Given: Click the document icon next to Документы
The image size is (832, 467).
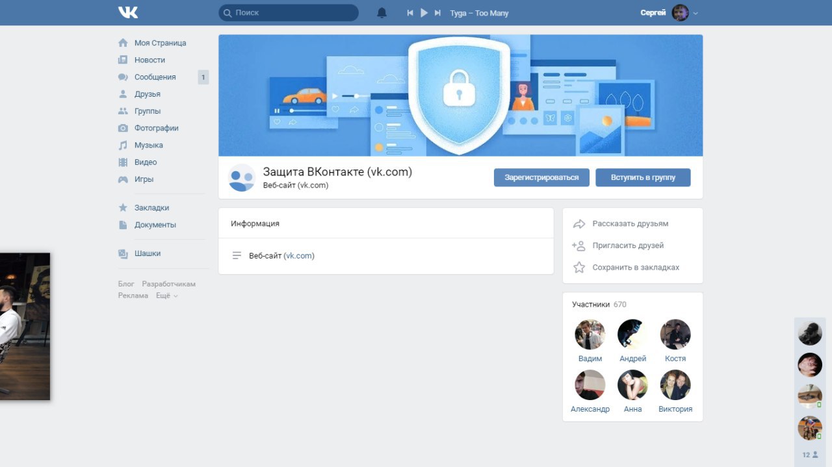Looking at the screenshot, I should click(123, 225).
